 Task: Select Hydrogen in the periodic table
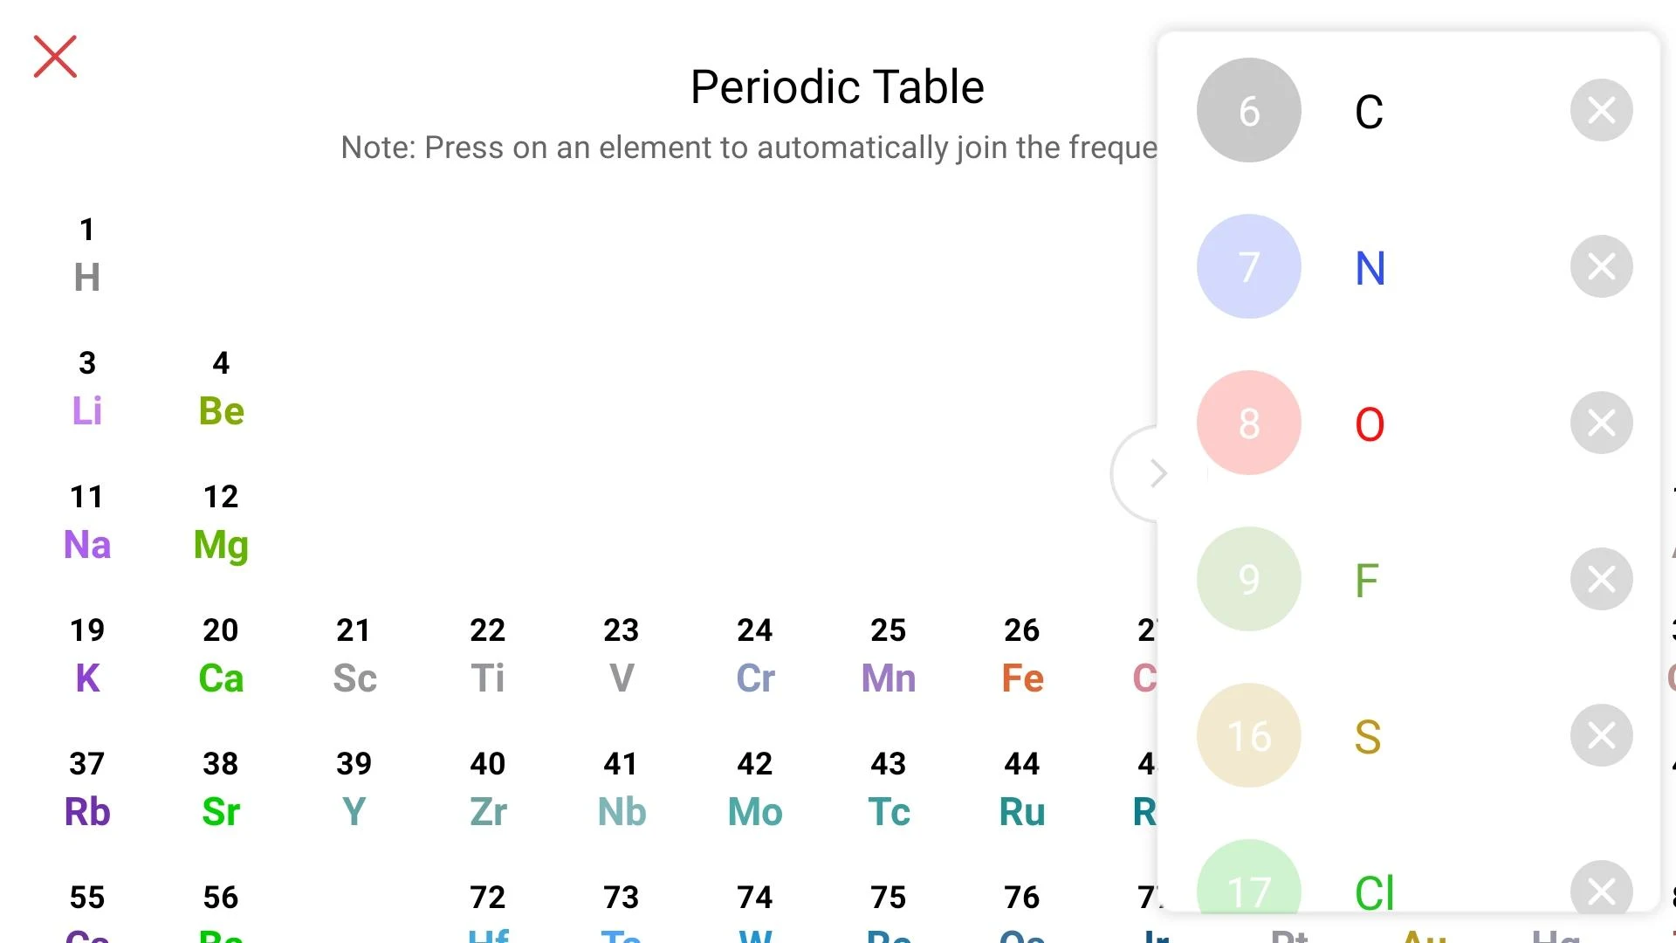click(87, 255)
